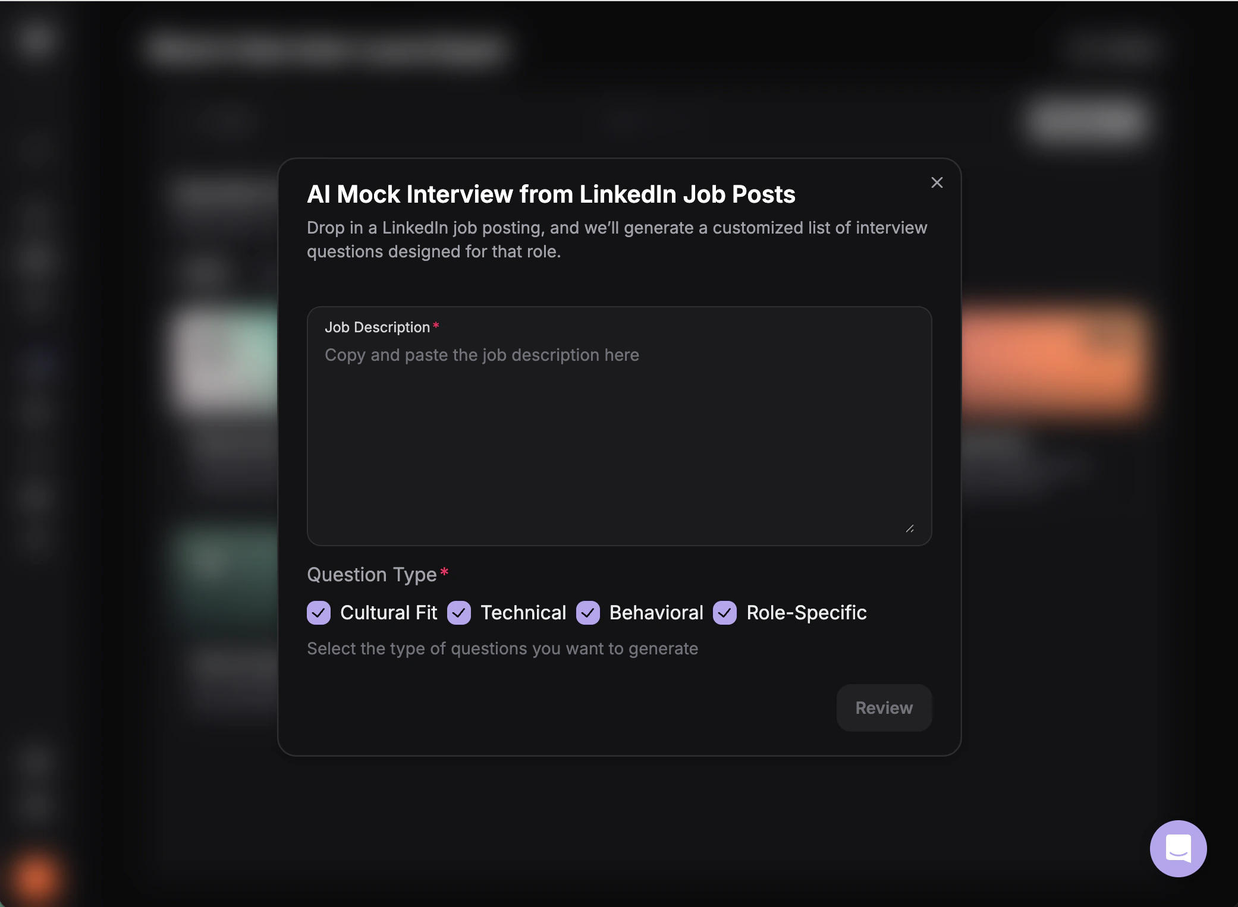This screenshot has width=1238, height=907.
Task: Open the chat support bubble icon
Action: point(1178,848)
